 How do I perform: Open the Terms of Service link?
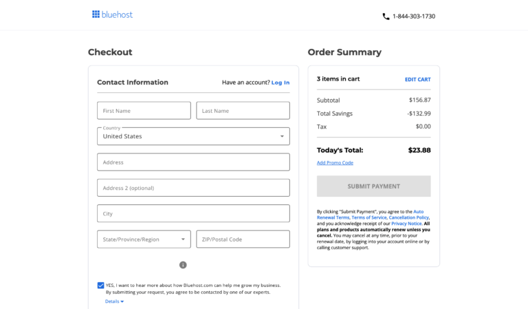(370, 217)
